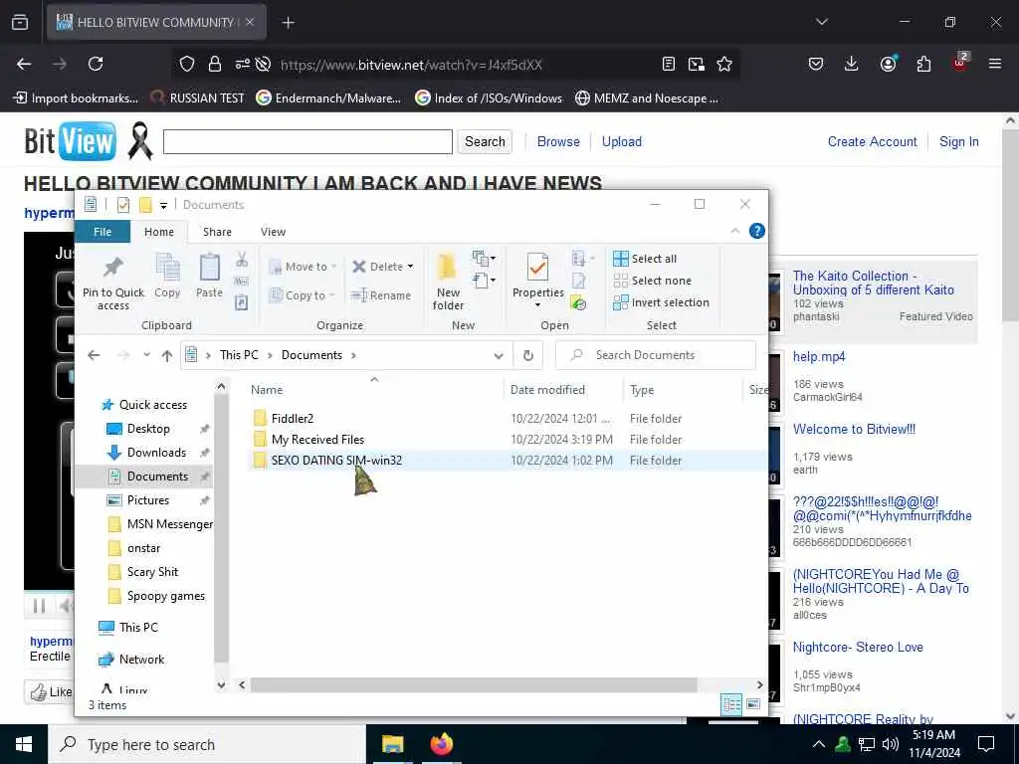Click the Firefox taskbar icon

441,744
